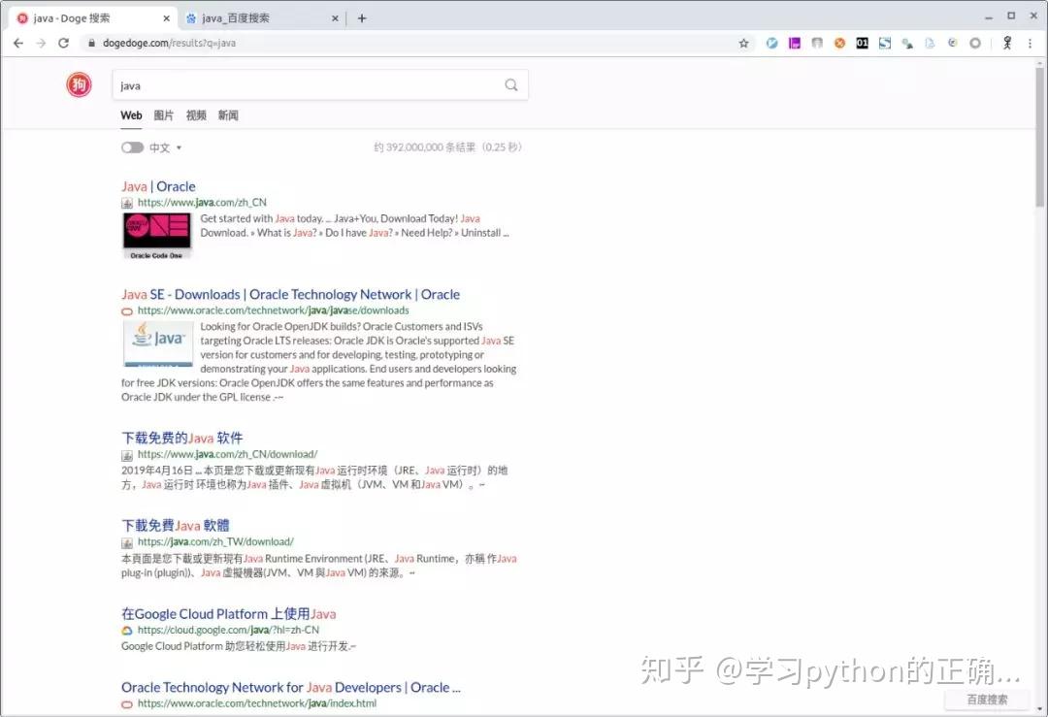Click the 百度搜索 button at bottom right
Viewport: 1048px width, 717px height.
987,699
